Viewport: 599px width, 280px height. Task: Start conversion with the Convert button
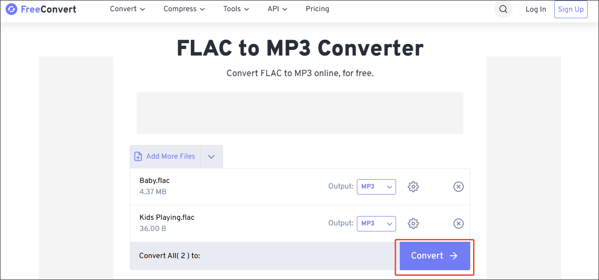tap(434, 255)
